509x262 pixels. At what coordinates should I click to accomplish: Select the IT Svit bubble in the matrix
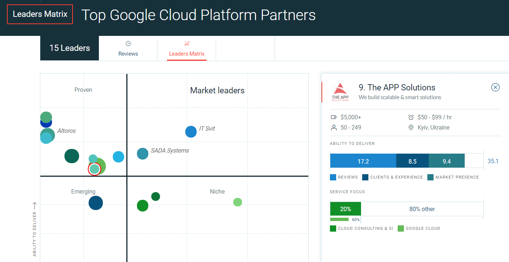(x=191, y=131)
